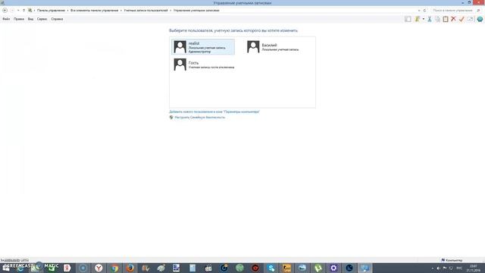Expand the chevron after Панель управления breadcrumb

click(x=67, y=10)
